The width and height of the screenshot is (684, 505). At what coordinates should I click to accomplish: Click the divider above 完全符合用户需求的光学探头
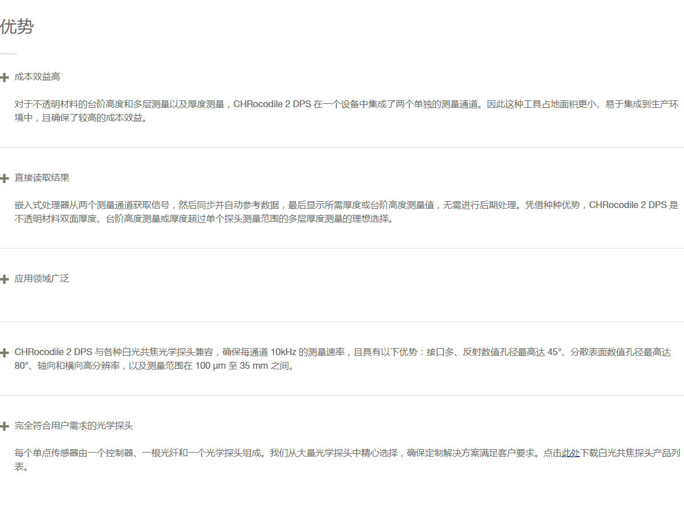click(x=342, y=395)
